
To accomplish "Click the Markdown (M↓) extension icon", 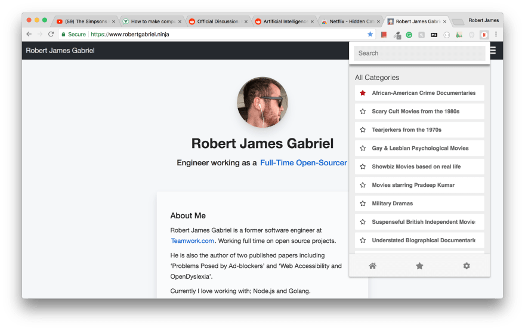I will coord(434,35).
